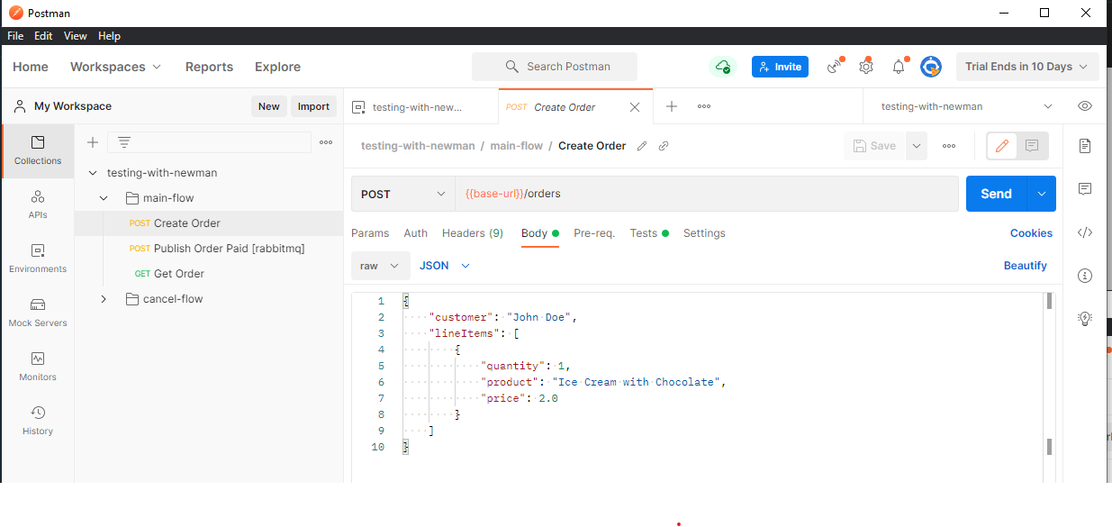Open the HTTP method POST dropdown

point(403,194)
